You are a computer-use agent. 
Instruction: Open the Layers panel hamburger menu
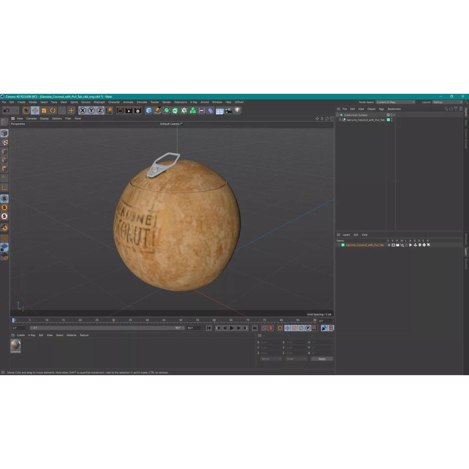[x=339, y=235]
